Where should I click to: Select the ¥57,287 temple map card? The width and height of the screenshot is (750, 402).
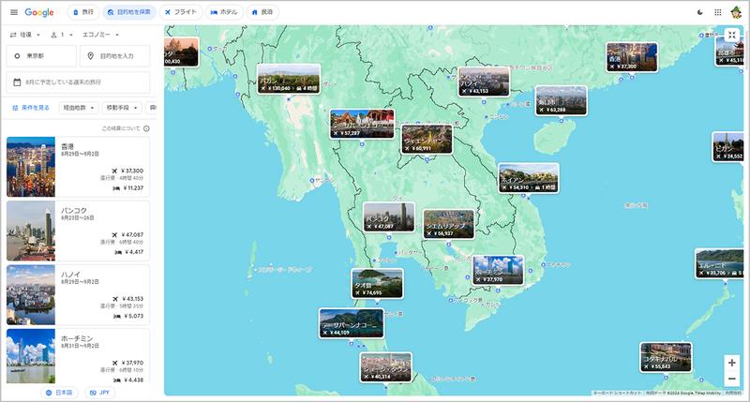point(362,124)
